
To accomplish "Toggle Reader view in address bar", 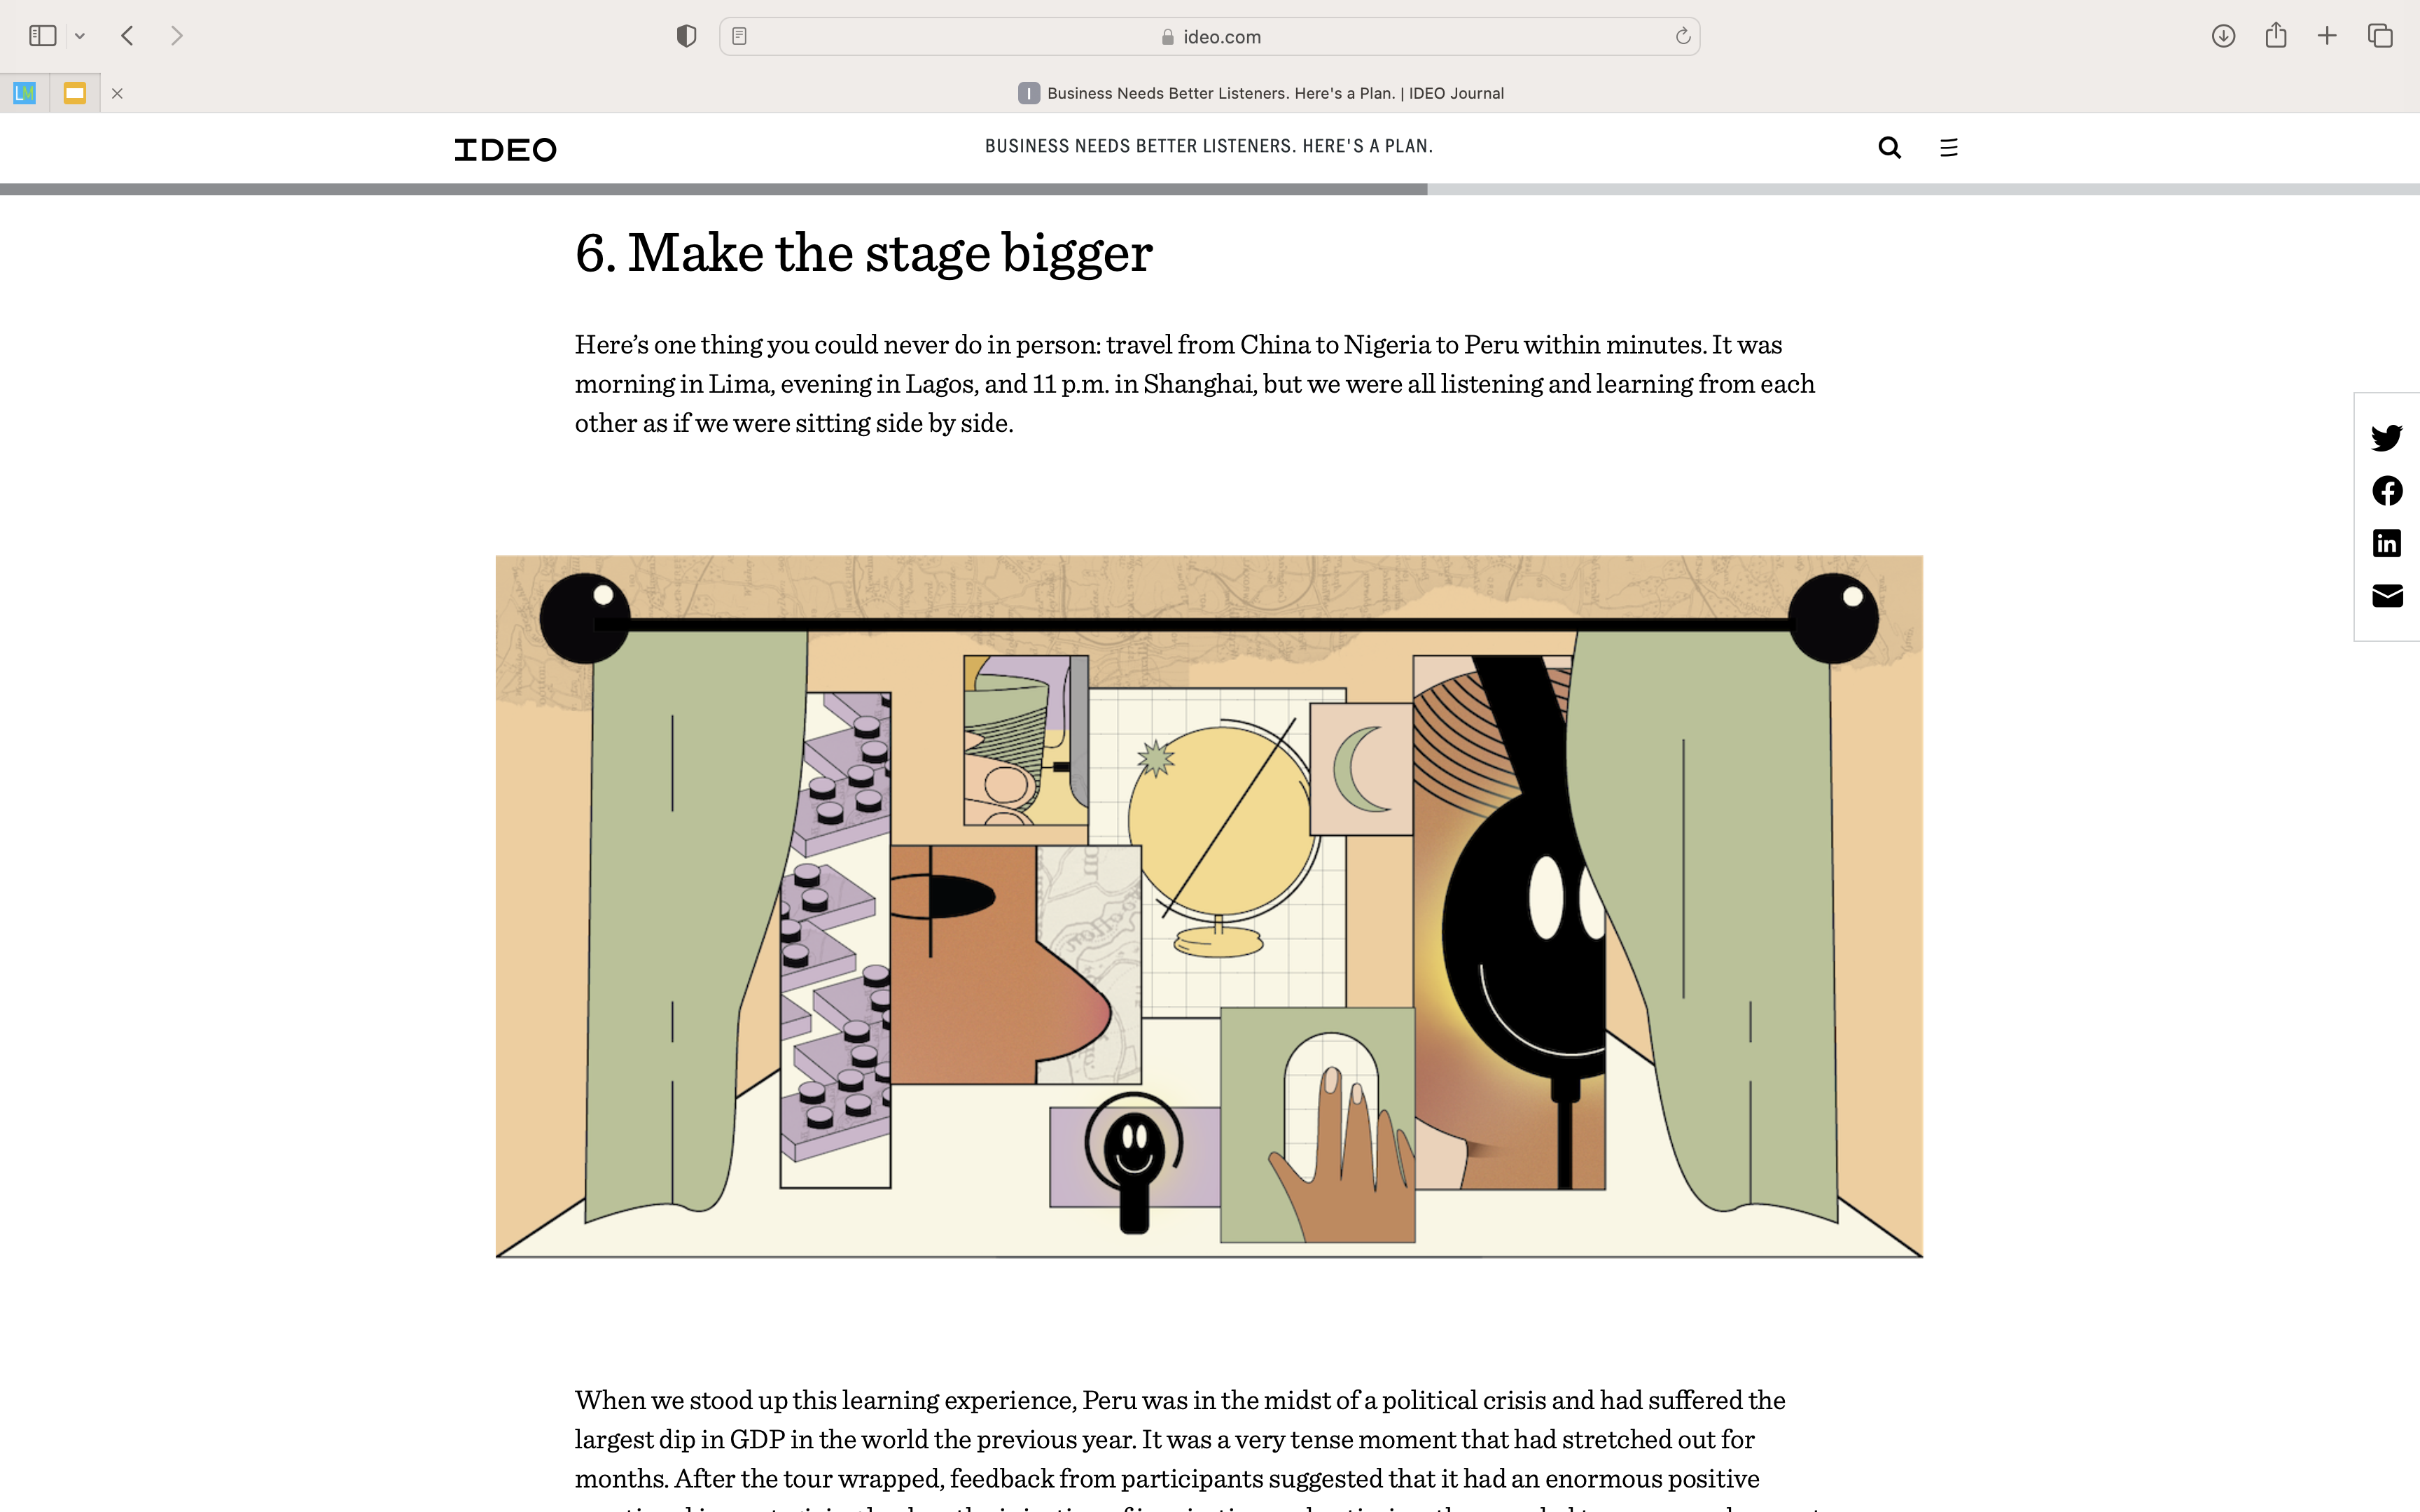I will pos(740,37).
